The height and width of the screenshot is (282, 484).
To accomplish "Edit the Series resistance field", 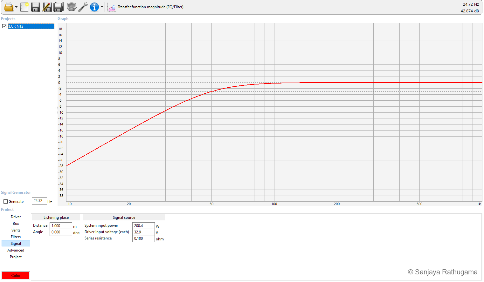I will coord(143,238).
